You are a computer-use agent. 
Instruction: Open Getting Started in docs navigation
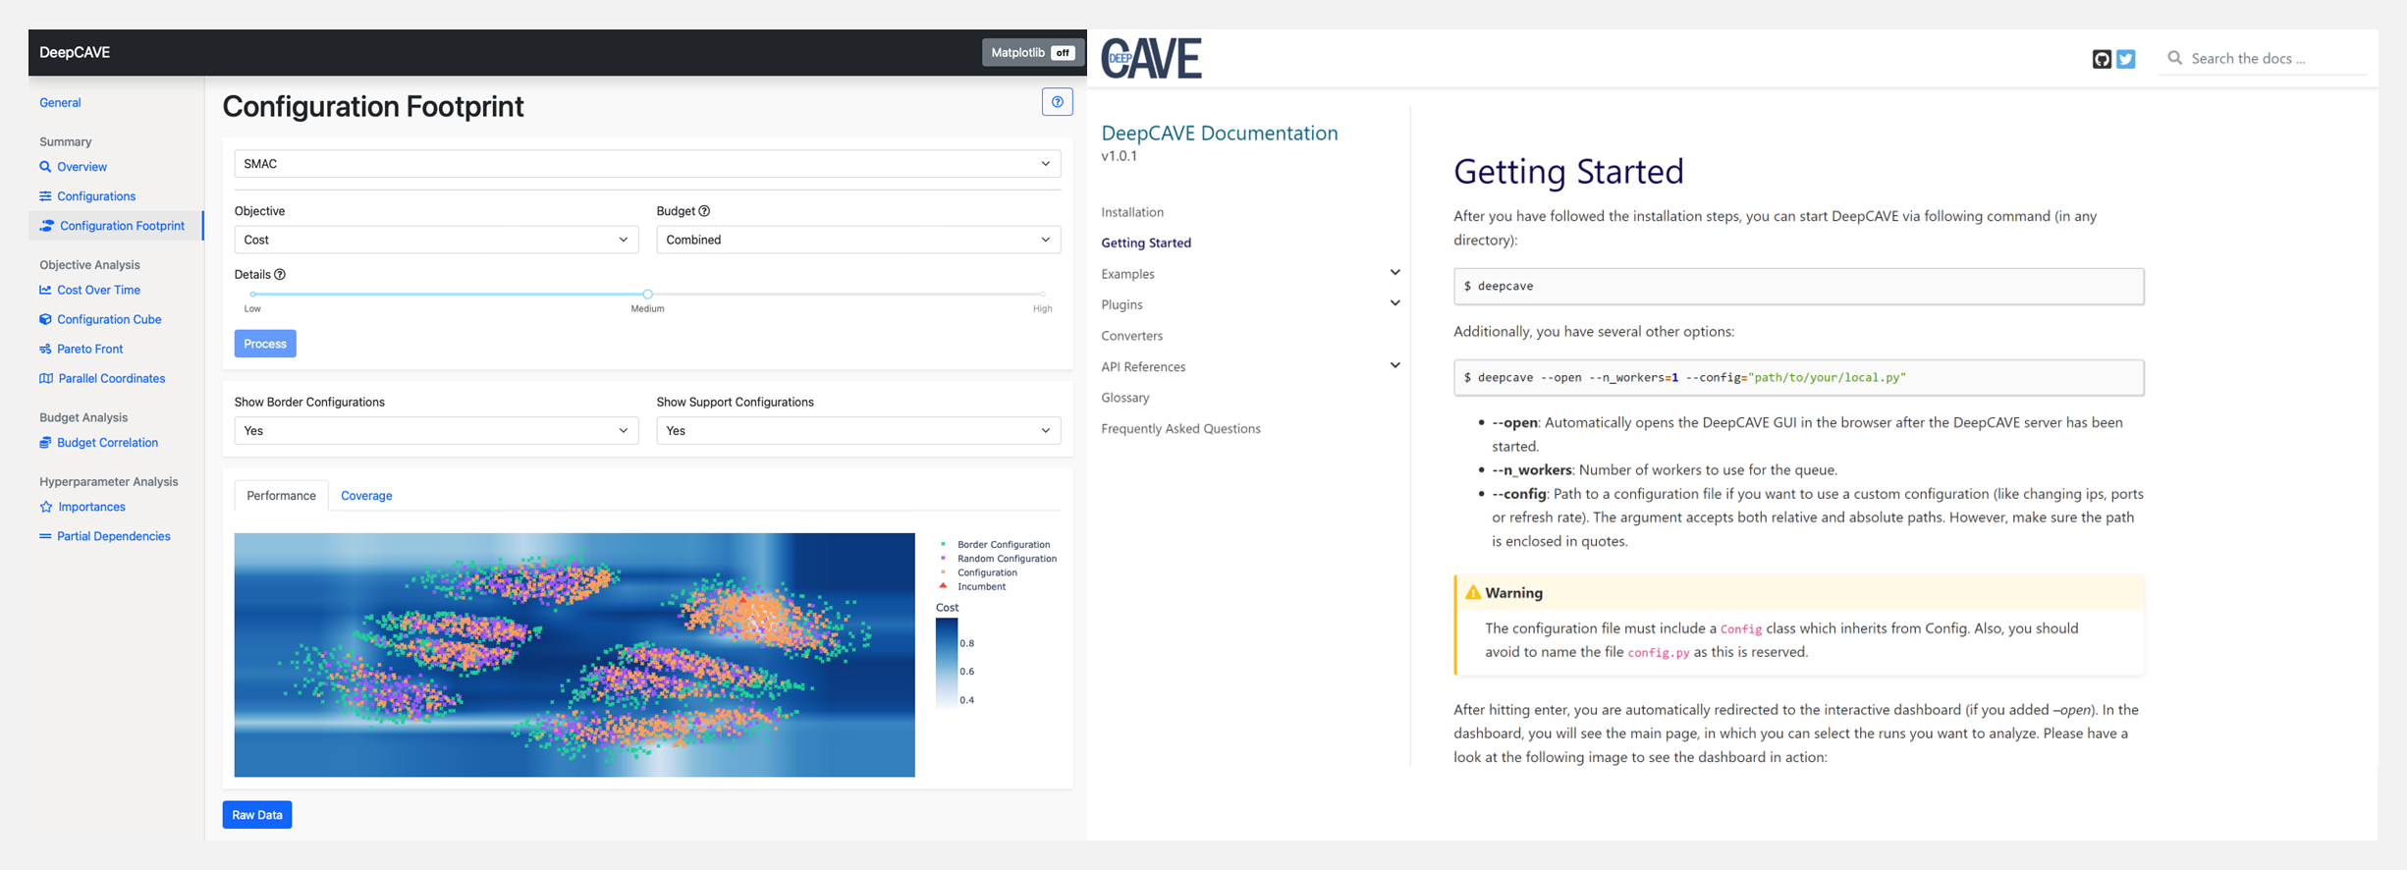(1146, 243)
